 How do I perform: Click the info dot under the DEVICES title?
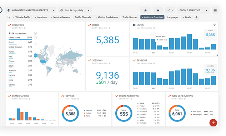pos(78,99)
